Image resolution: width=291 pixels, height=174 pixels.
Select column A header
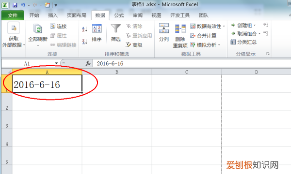coord(47,72)
